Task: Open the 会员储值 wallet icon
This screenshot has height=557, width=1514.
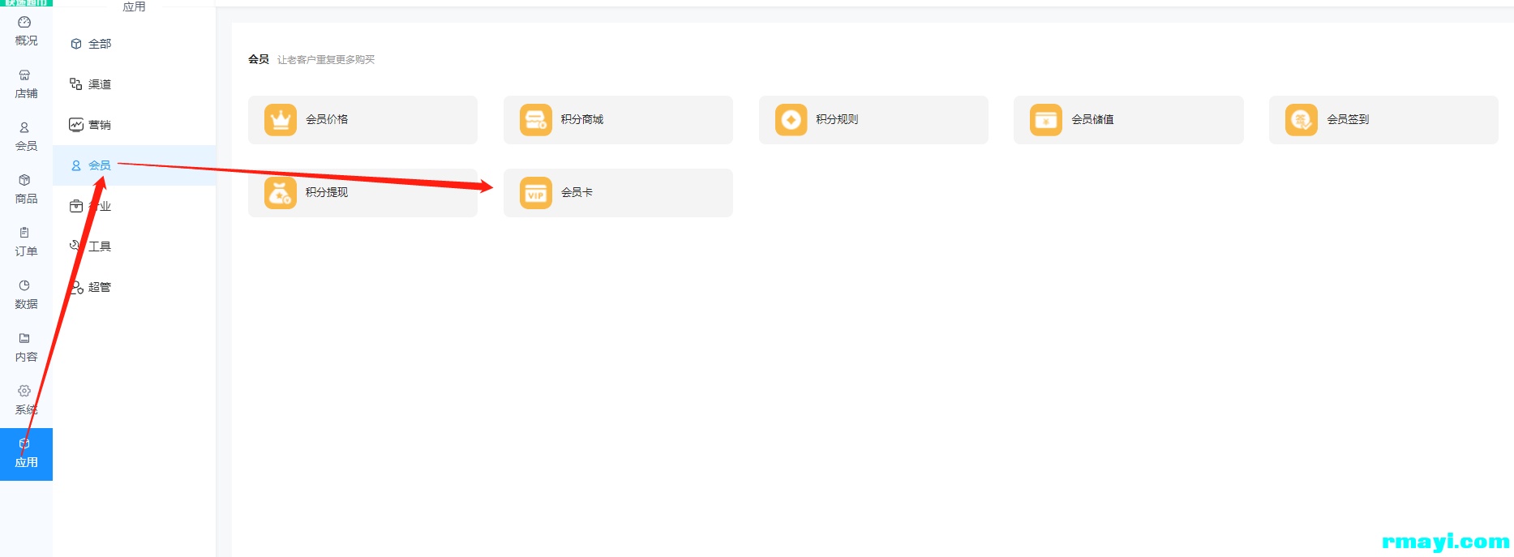Action: (x=1045, y=120)
